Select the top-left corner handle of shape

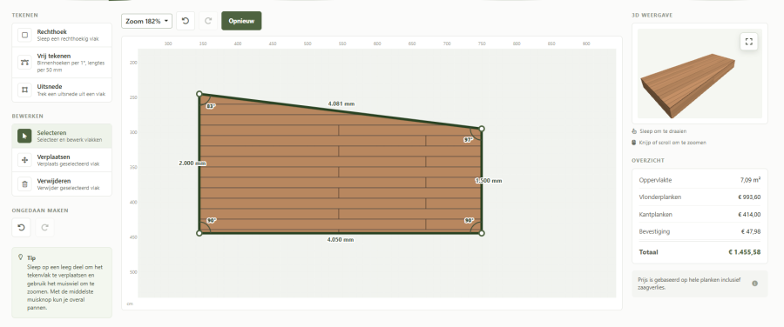199,94
